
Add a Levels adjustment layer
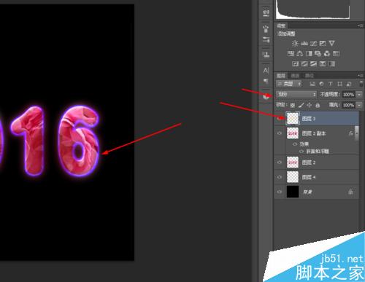click(304, 44)
